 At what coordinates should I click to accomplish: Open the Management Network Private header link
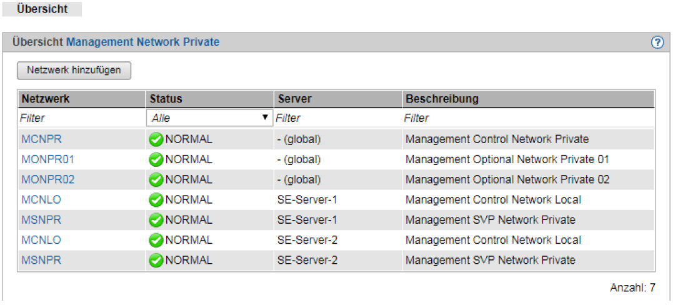(x=142, y=42)
